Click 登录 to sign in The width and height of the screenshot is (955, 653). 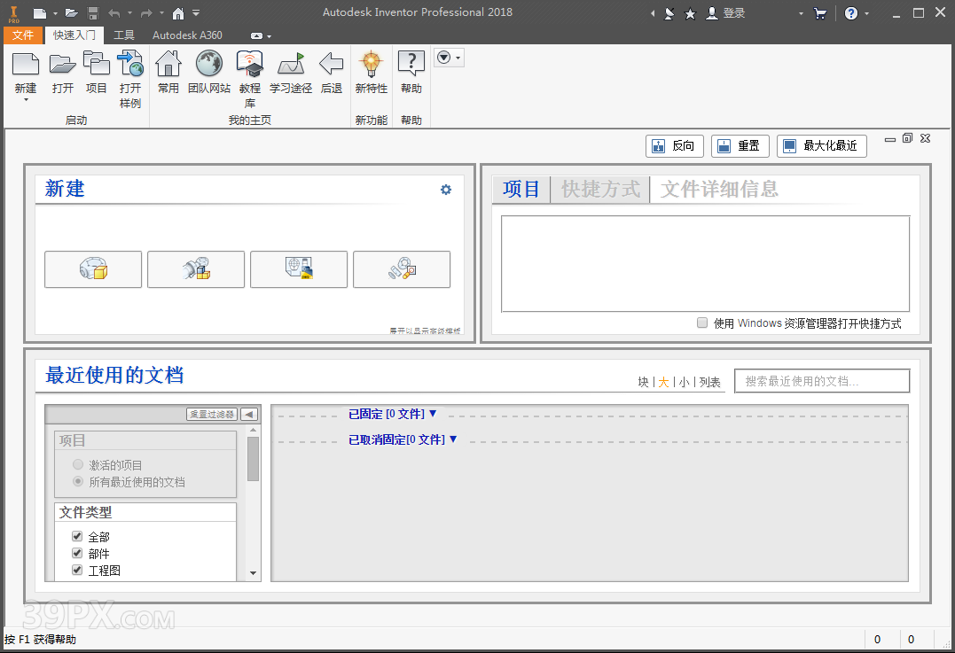(x=734, y=13)
